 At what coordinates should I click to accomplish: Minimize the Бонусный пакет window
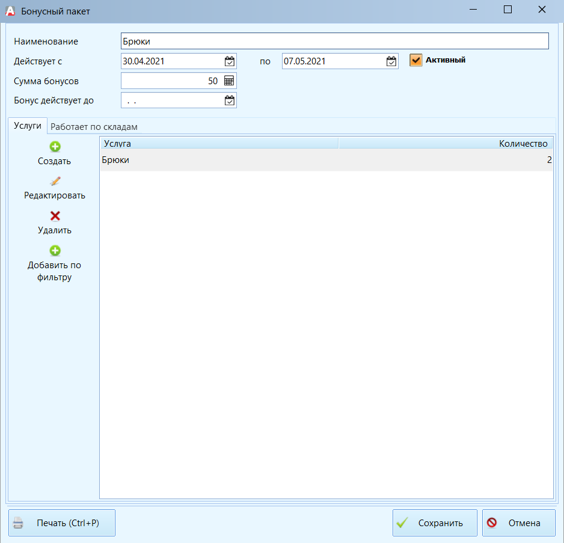coord(473,10)
